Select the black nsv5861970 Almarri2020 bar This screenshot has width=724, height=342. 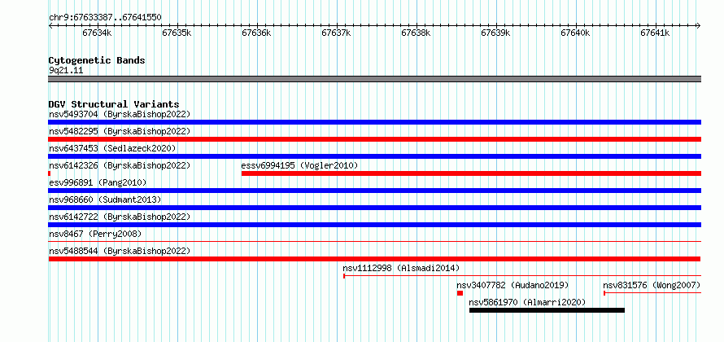[547, 310]
